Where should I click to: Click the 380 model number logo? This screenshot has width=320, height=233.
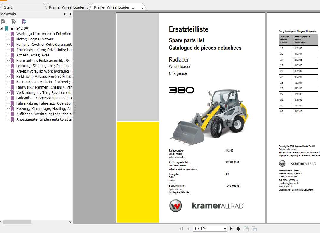pos(182,90)
